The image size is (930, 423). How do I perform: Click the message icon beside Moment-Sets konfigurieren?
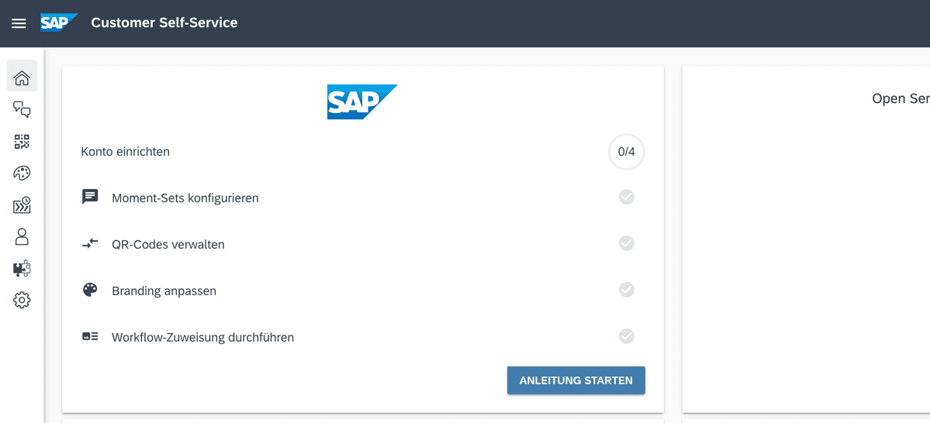pos(90,197)
